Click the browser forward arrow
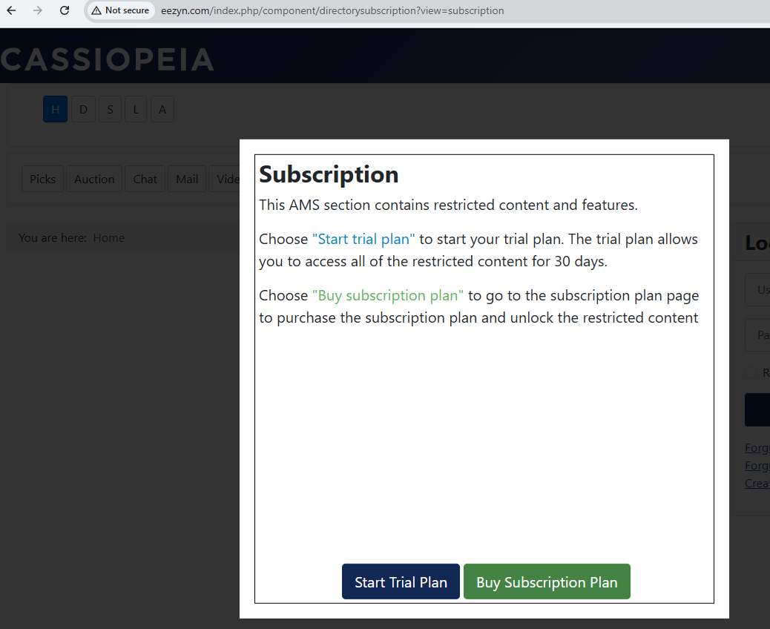The height and width of the screenshot is (629, 770). click(38, 10)
